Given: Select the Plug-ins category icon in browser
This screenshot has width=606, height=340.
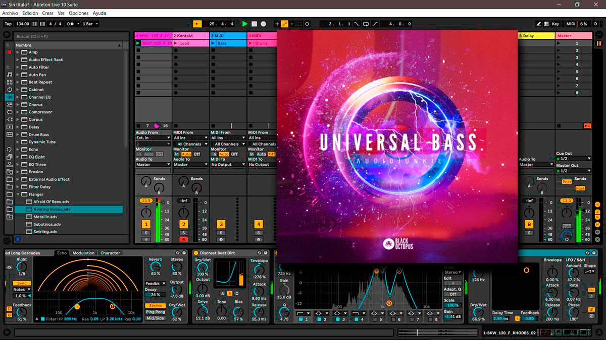Looking at the screenshot, I should 10,119.
